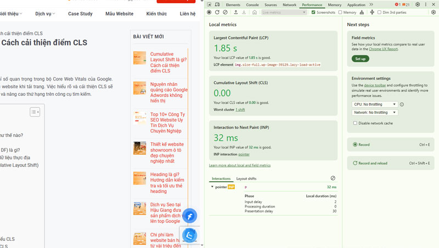
Task: Open thumbnail of Thiết kế website showroom ô tô
Action: pos(140,148)
